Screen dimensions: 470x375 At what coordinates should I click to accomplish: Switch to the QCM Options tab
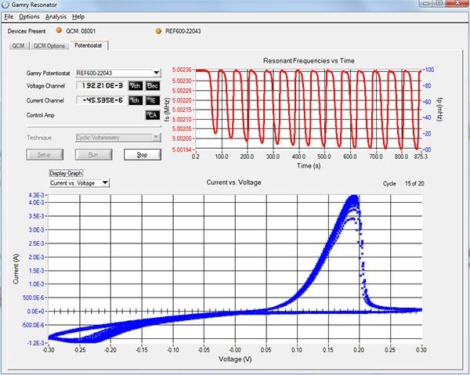click(49, 46)
